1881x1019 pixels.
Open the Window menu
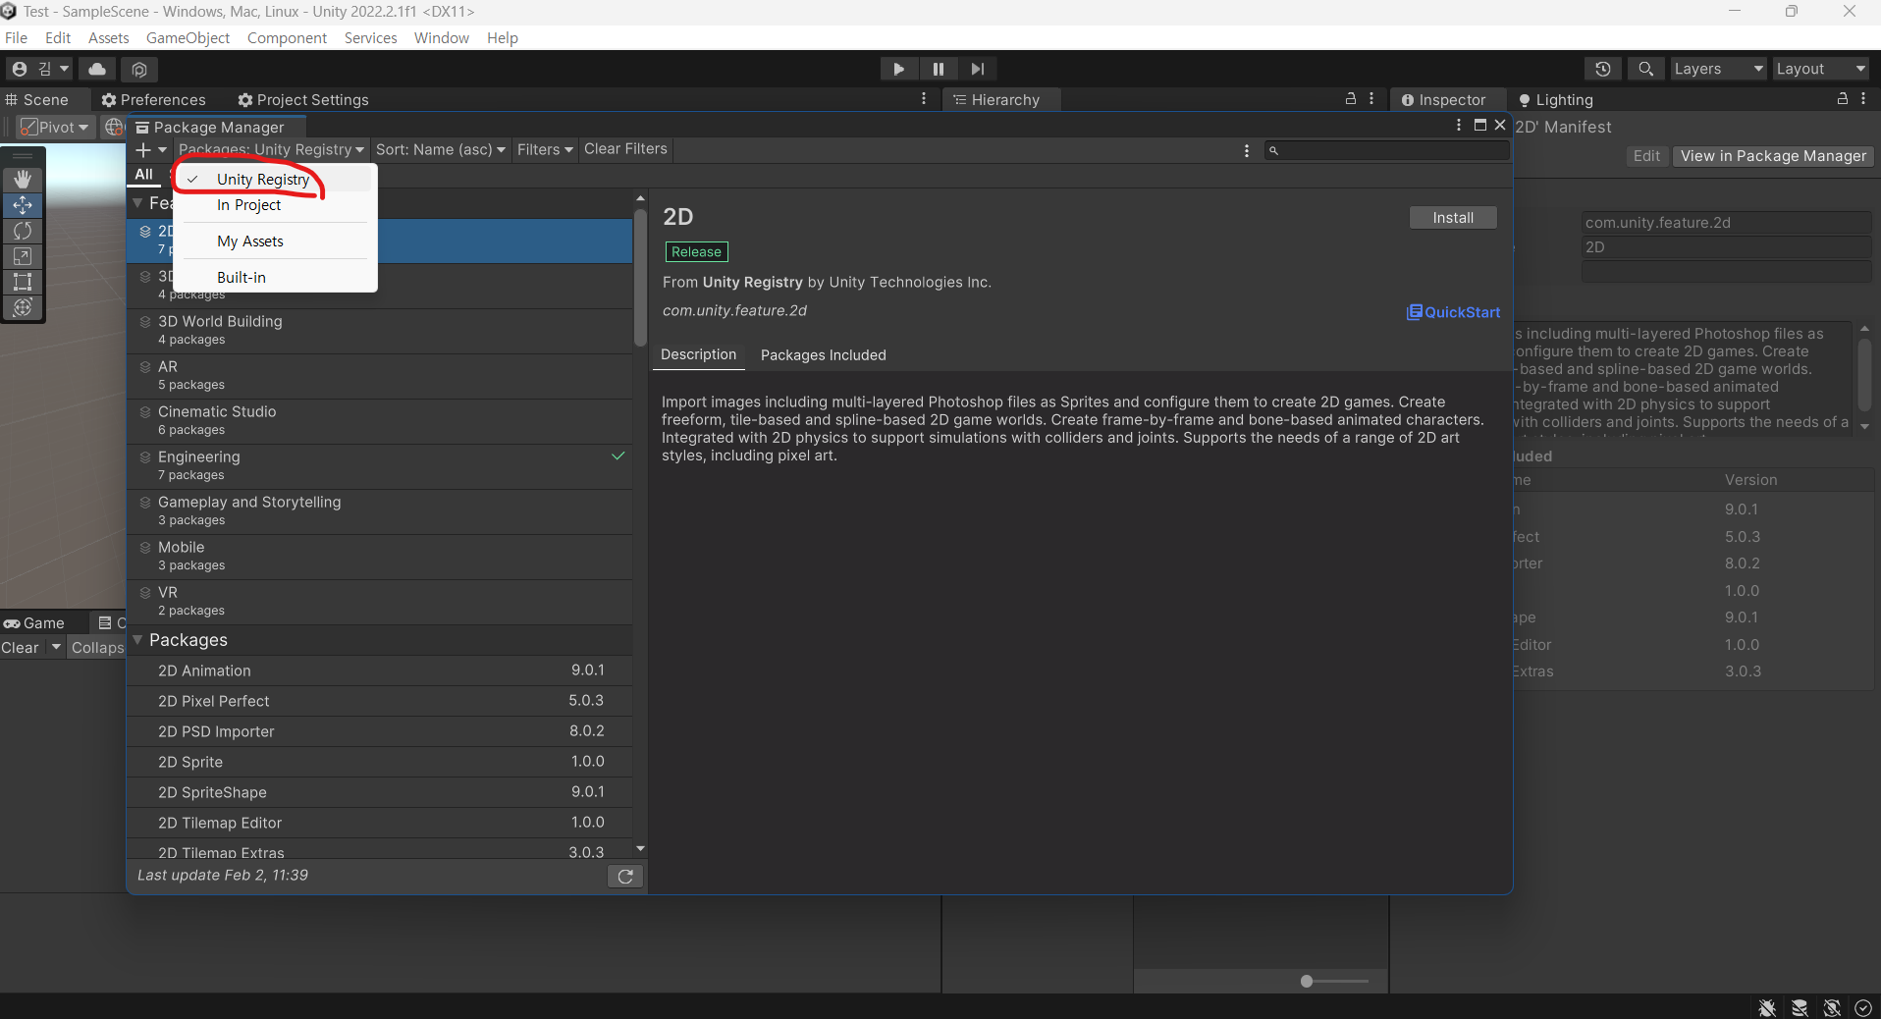[x=442, y=37]
